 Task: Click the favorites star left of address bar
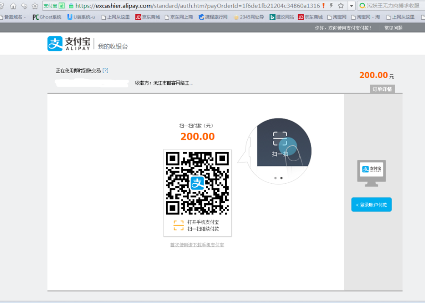point(35,6)
